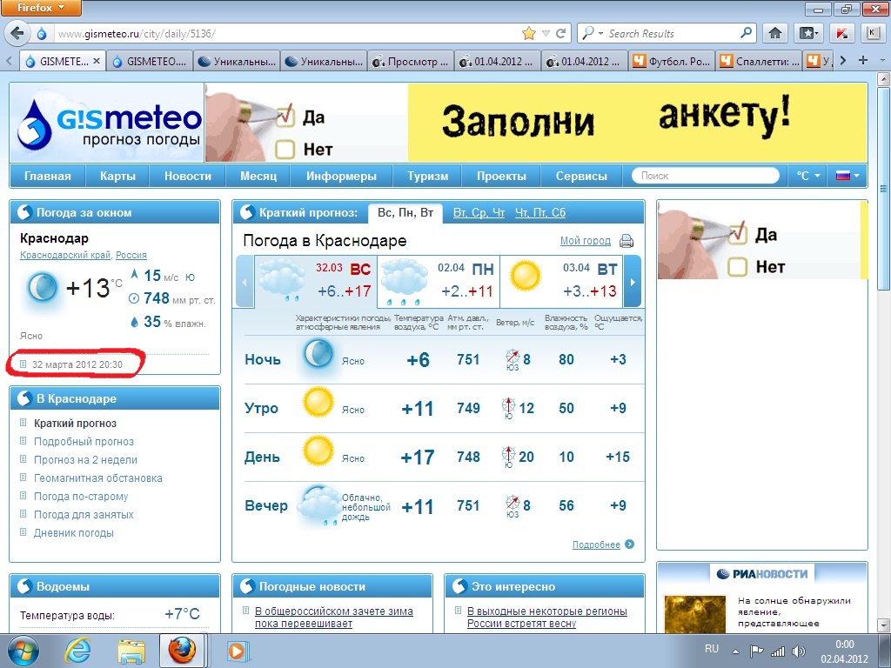Expand the language flag dropdown
Viewport: 891px width, 668px height.
coord(847,176)
